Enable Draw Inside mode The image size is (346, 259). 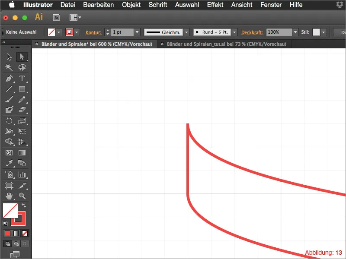pyautogui.click(x=25, y=244)
